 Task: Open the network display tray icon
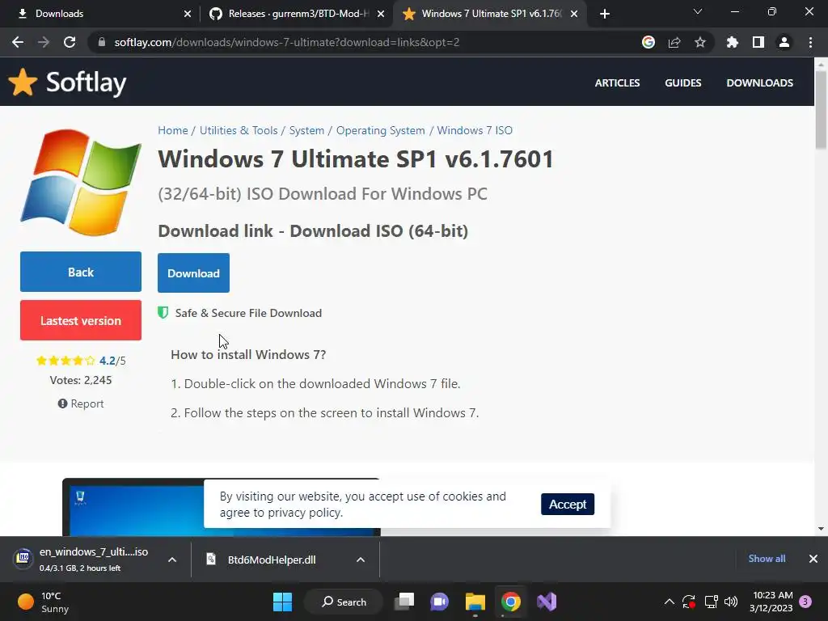pos(711,602)
